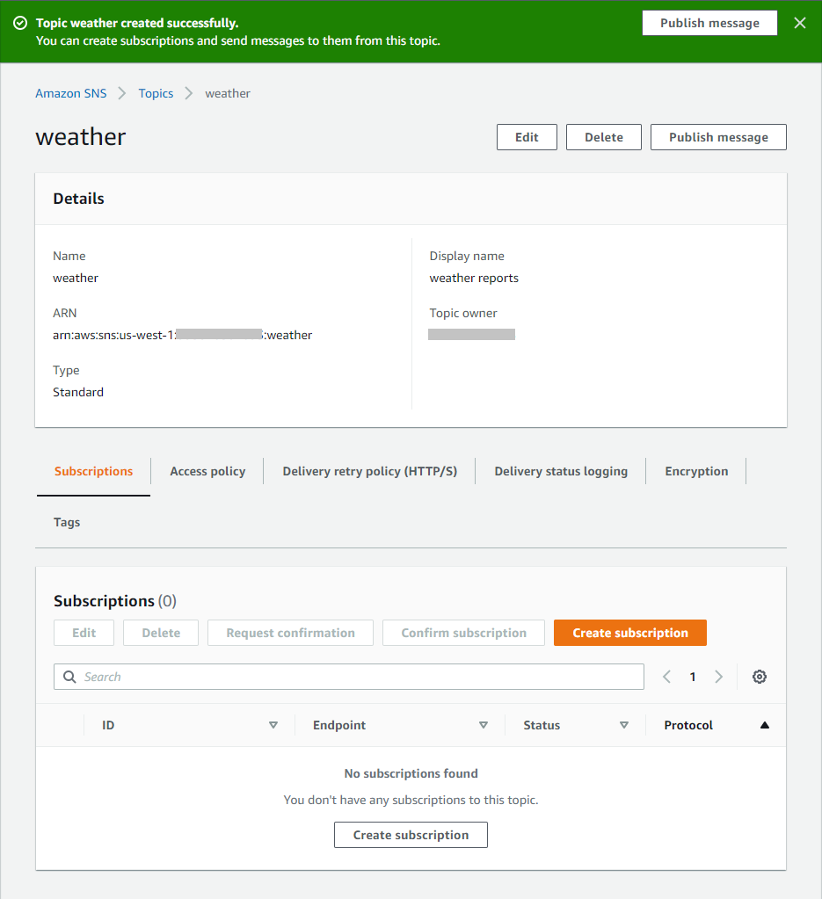The width and height of the screenshot is (822, 899).
Task: Click Publish message beside Delete button
Action: pyautogui.click(x=718, y=137)
